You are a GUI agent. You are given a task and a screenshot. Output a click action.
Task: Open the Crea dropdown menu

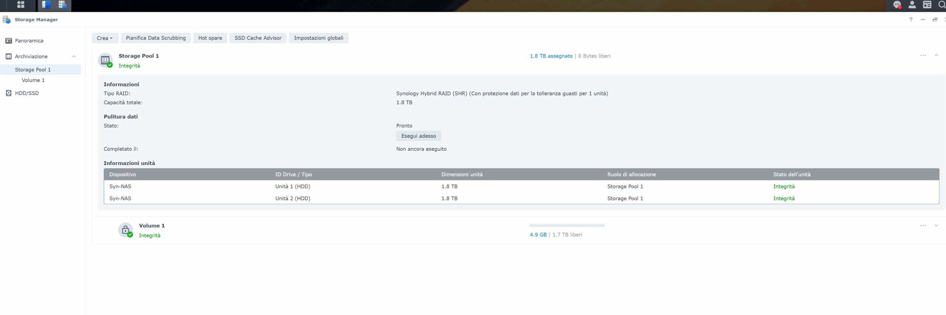[x=105, y=38]
